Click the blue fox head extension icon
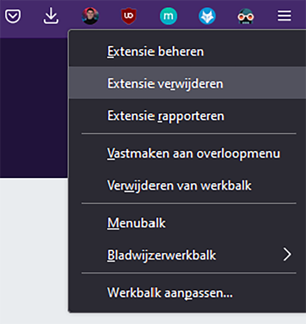Screen dimensions: 306x324 [207, 16]
